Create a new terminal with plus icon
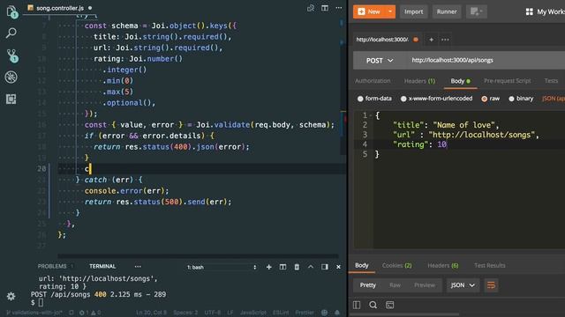This screenshot has width=565, height=317. pos(268,267)
